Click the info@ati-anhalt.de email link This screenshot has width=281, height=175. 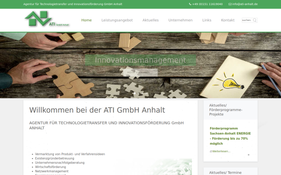[x=245, y=4]
